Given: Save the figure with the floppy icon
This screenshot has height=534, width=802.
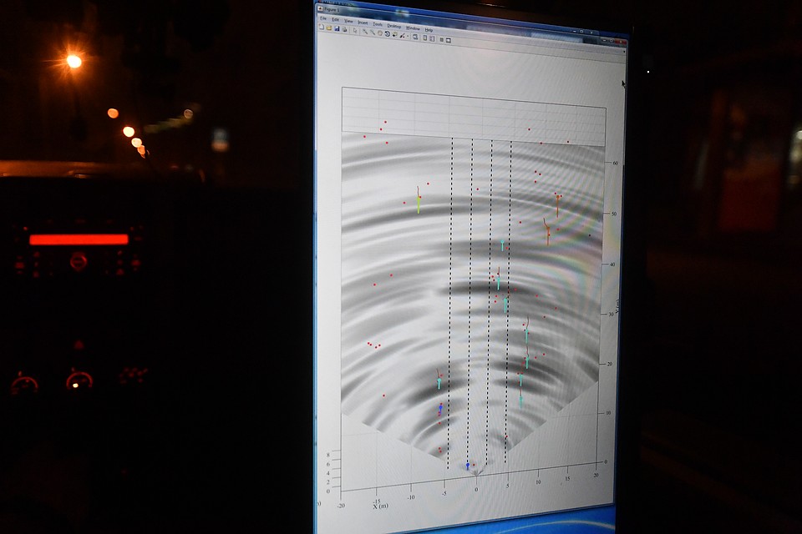Looking at the screenshot, I should pyautogui.click(x=337, y=28).
